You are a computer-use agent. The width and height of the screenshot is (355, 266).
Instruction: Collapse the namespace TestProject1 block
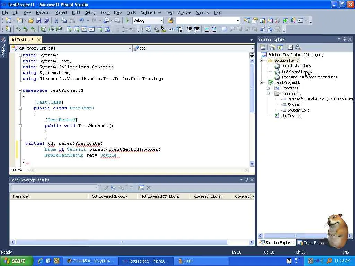[20, 90]
